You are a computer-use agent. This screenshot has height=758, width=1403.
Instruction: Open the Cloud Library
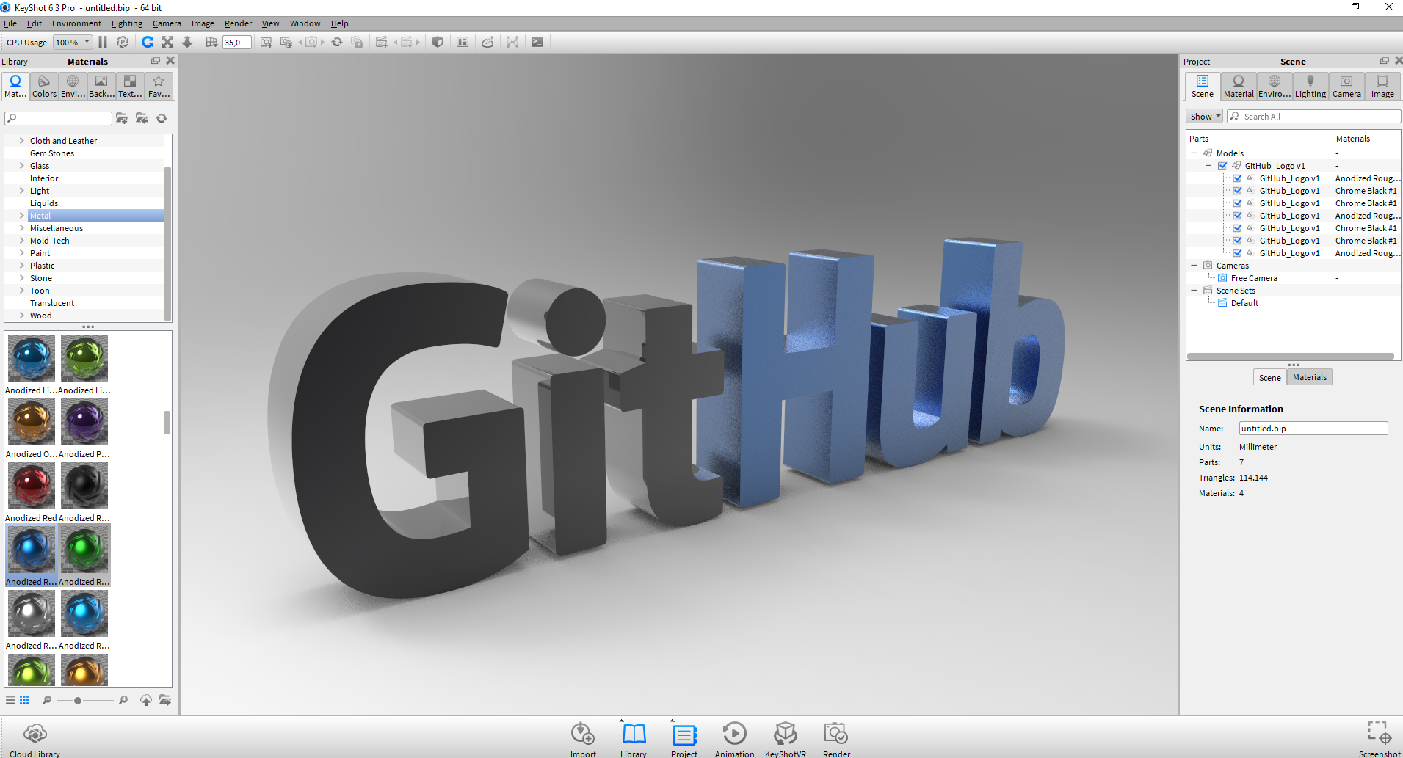[x=35, y=734]
